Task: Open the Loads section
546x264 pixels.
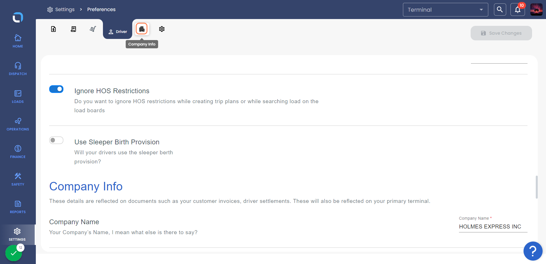Action: click(18, 97)
